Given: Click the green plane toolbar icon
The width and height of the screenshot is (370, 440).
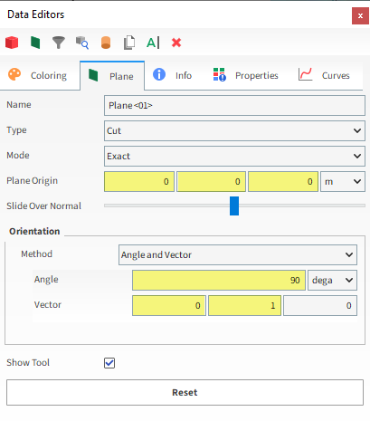Looking at the screenshot, I should click(35, 43).
